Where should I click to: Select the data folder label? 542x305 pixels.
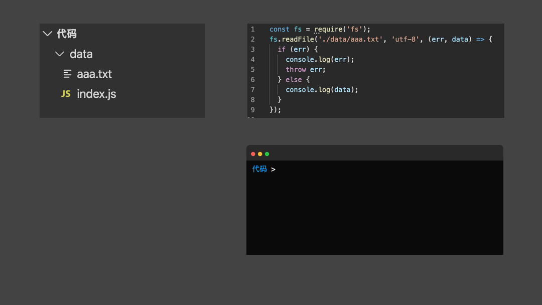pyautogui.click(x=81, y=54)
